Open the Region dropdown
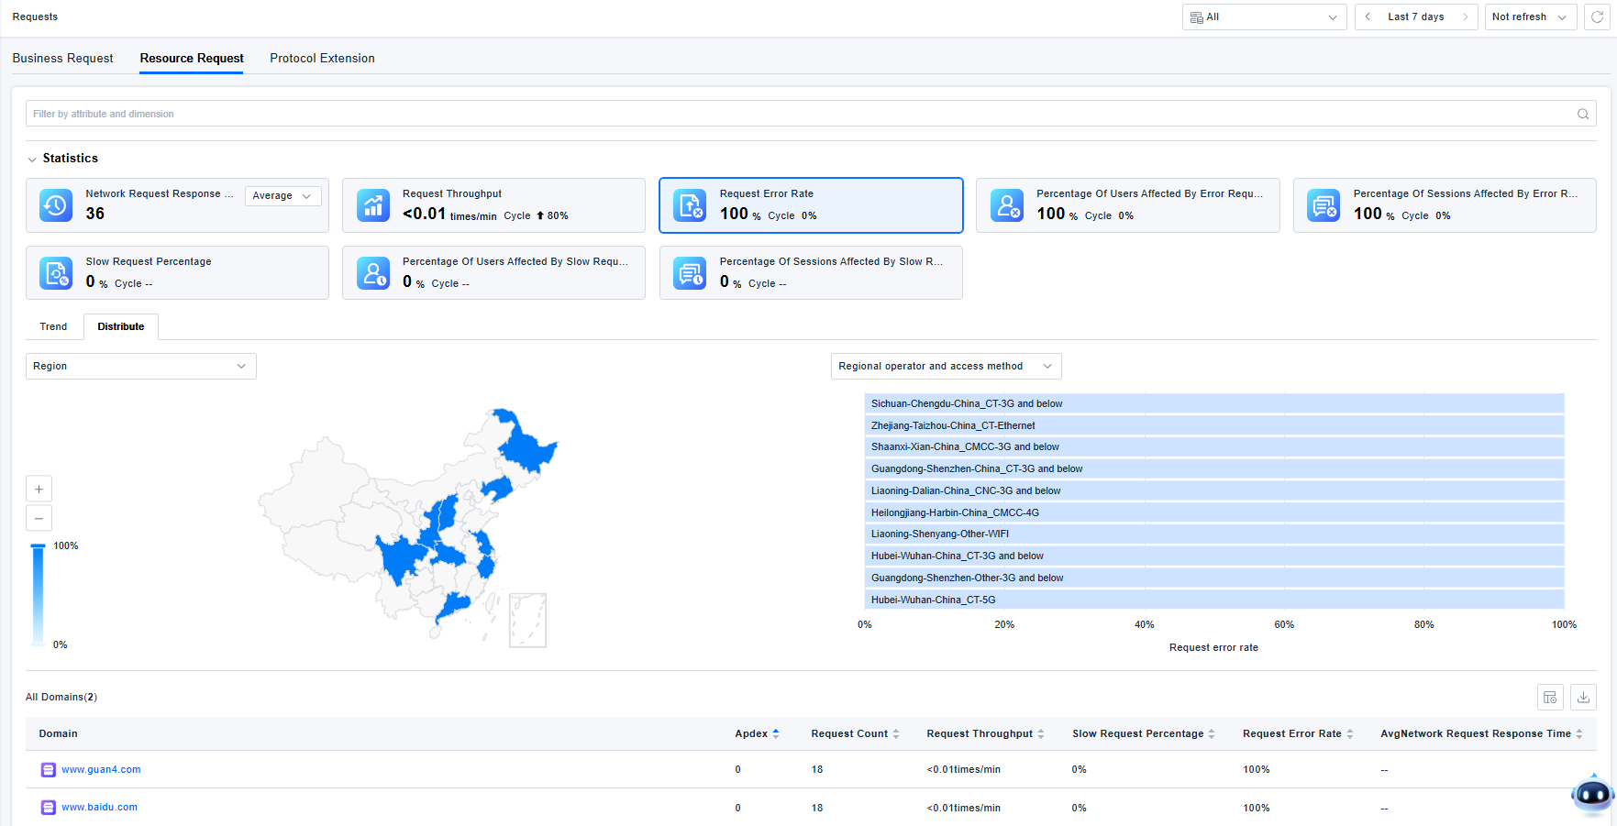1617x826 pixels. [140, 366]
